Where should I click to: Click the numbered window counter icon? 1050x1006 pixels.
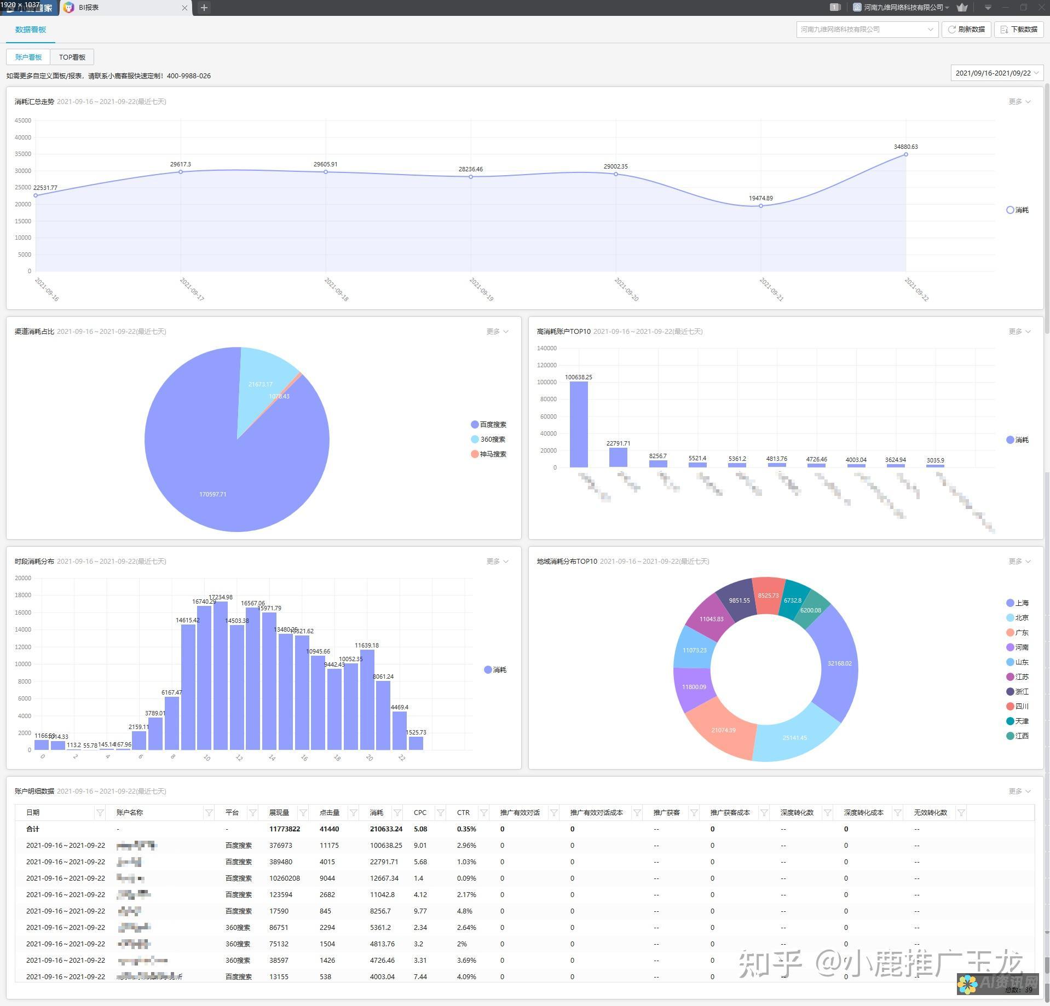(835, 7)
